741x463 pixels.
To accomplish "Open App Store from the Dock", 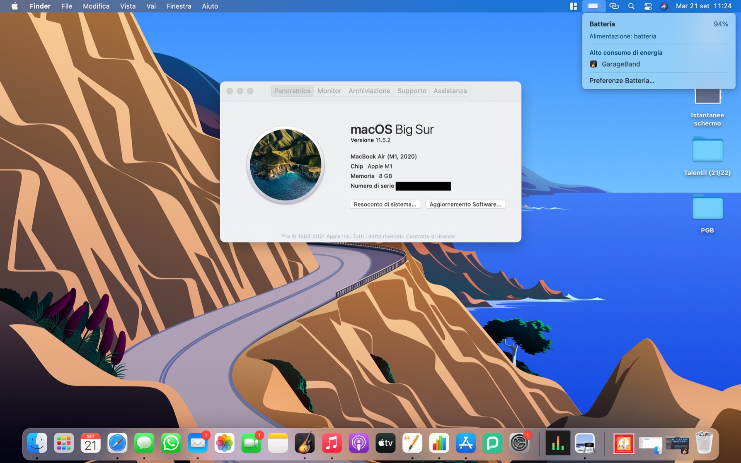I will click(465, 443).
